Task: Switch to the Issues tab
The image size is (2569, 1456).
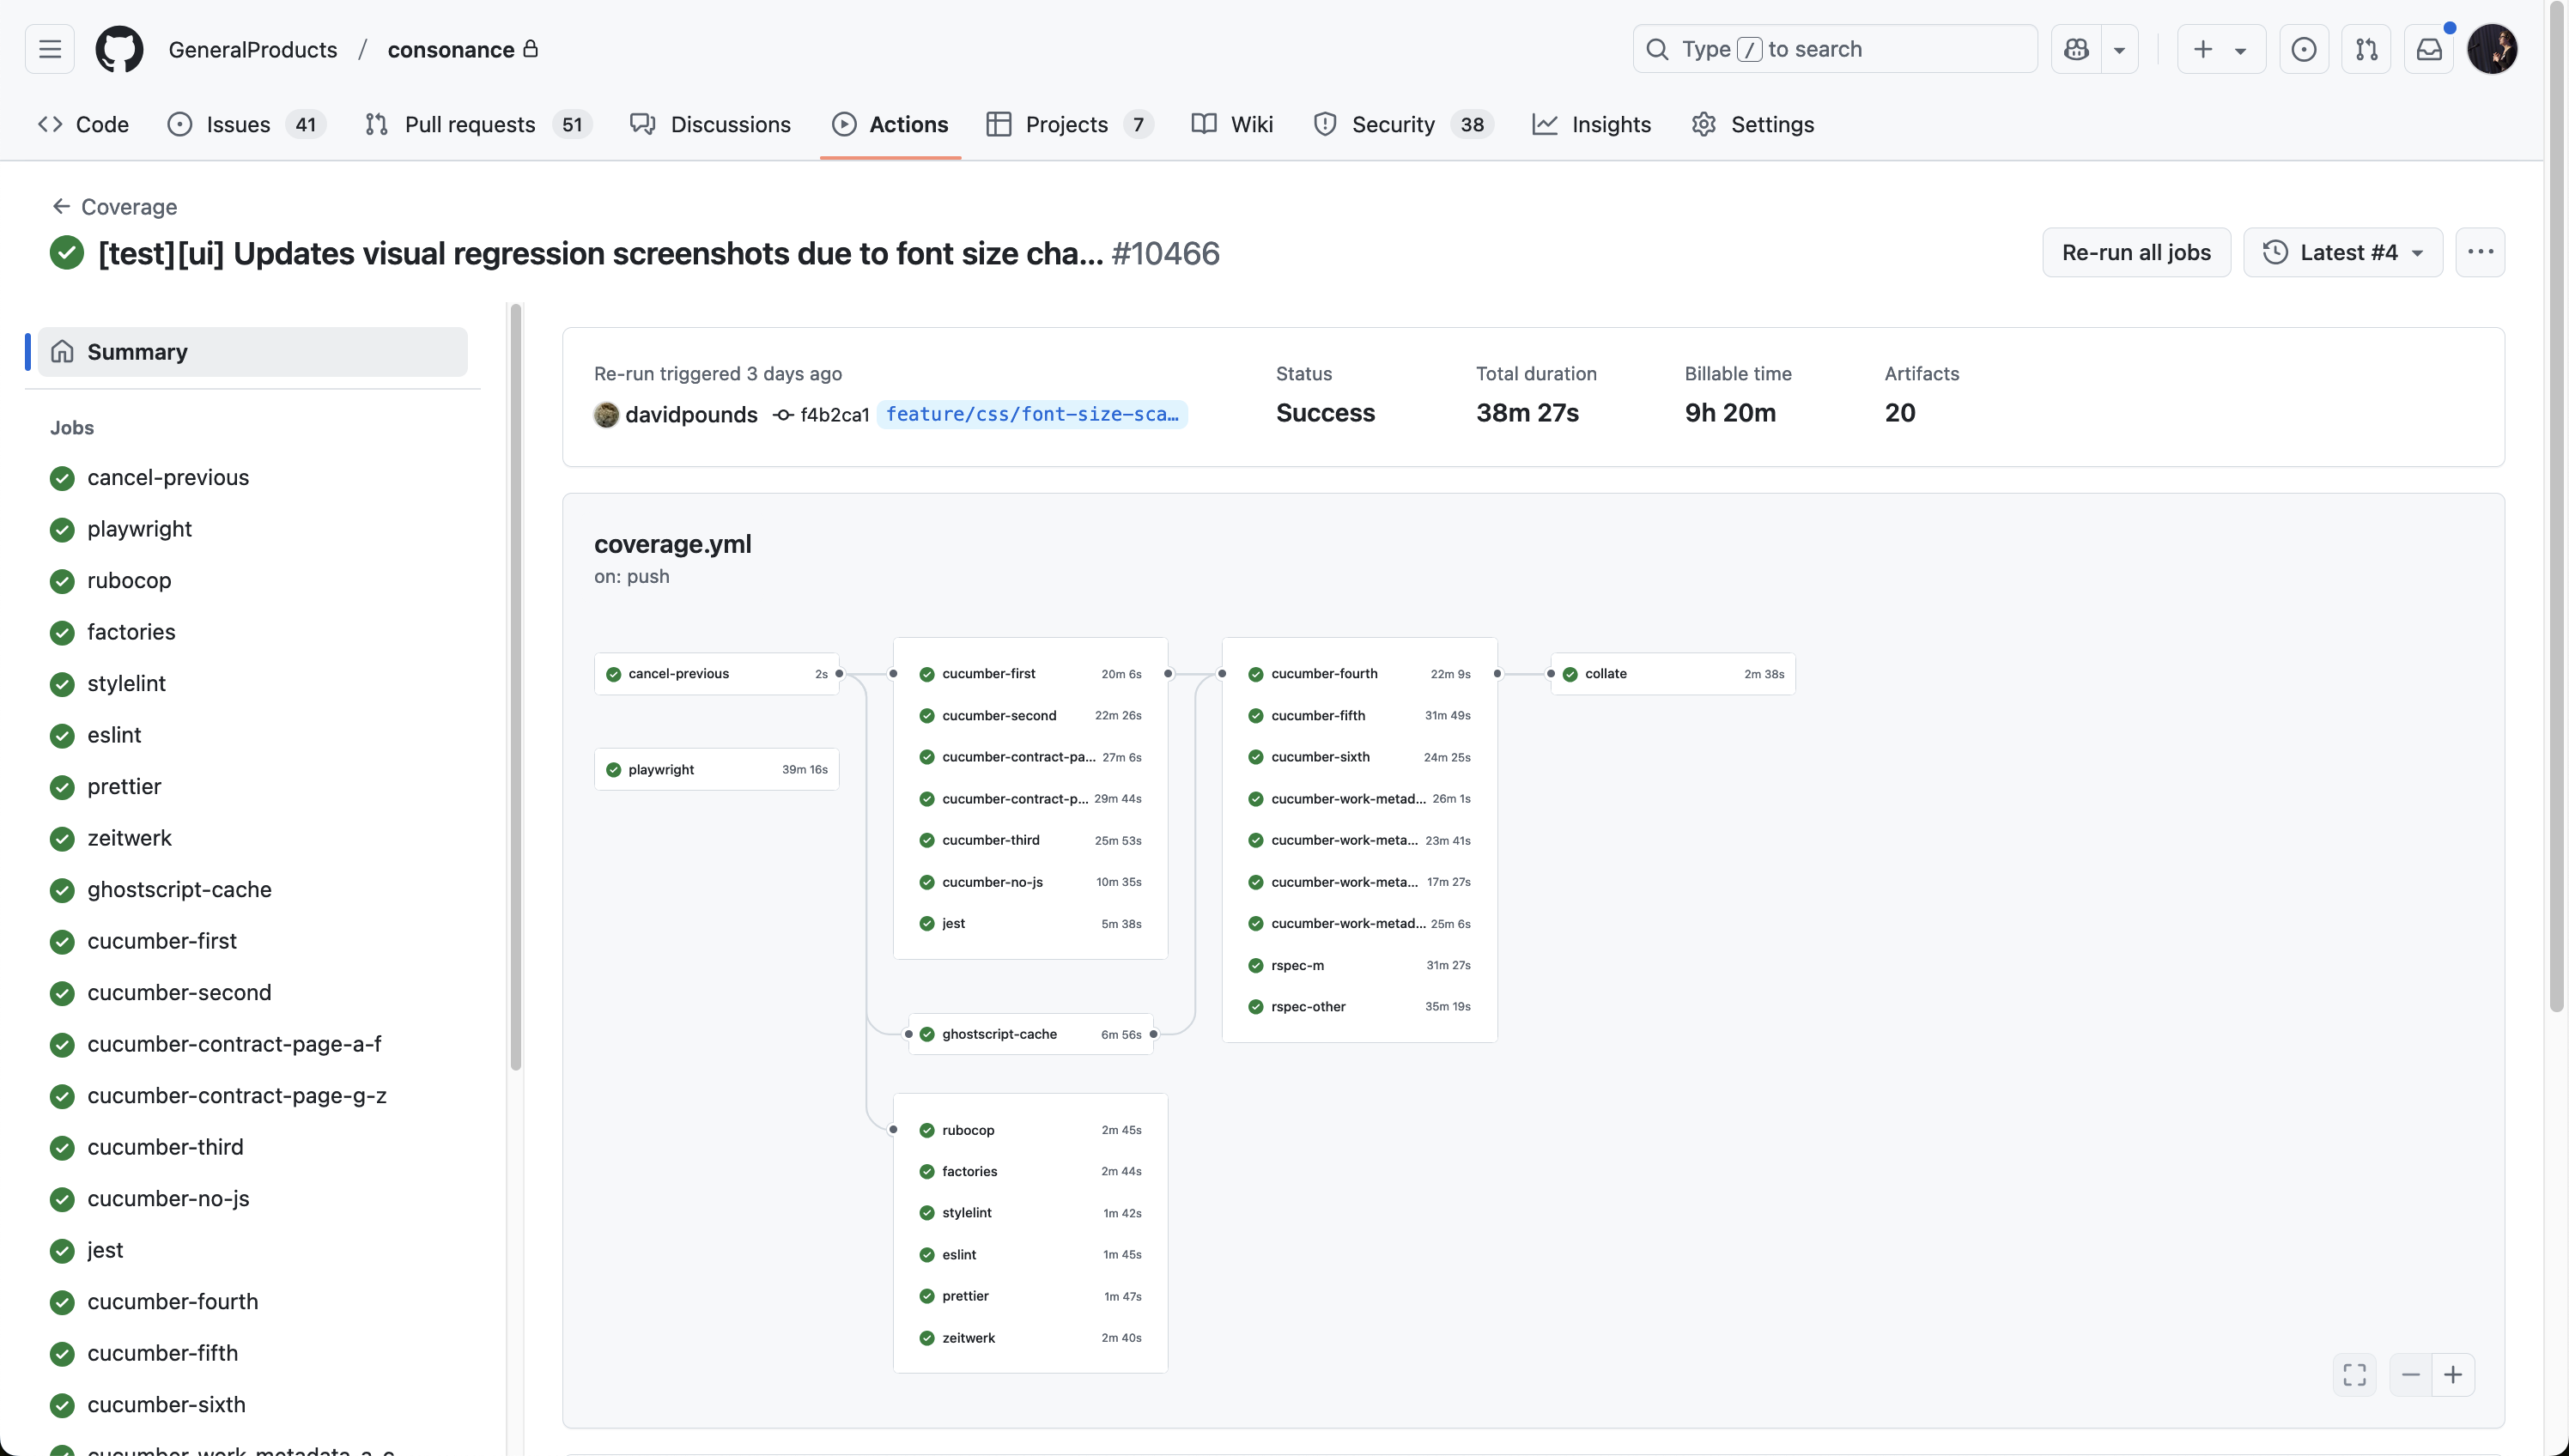Action: point(246,124)
